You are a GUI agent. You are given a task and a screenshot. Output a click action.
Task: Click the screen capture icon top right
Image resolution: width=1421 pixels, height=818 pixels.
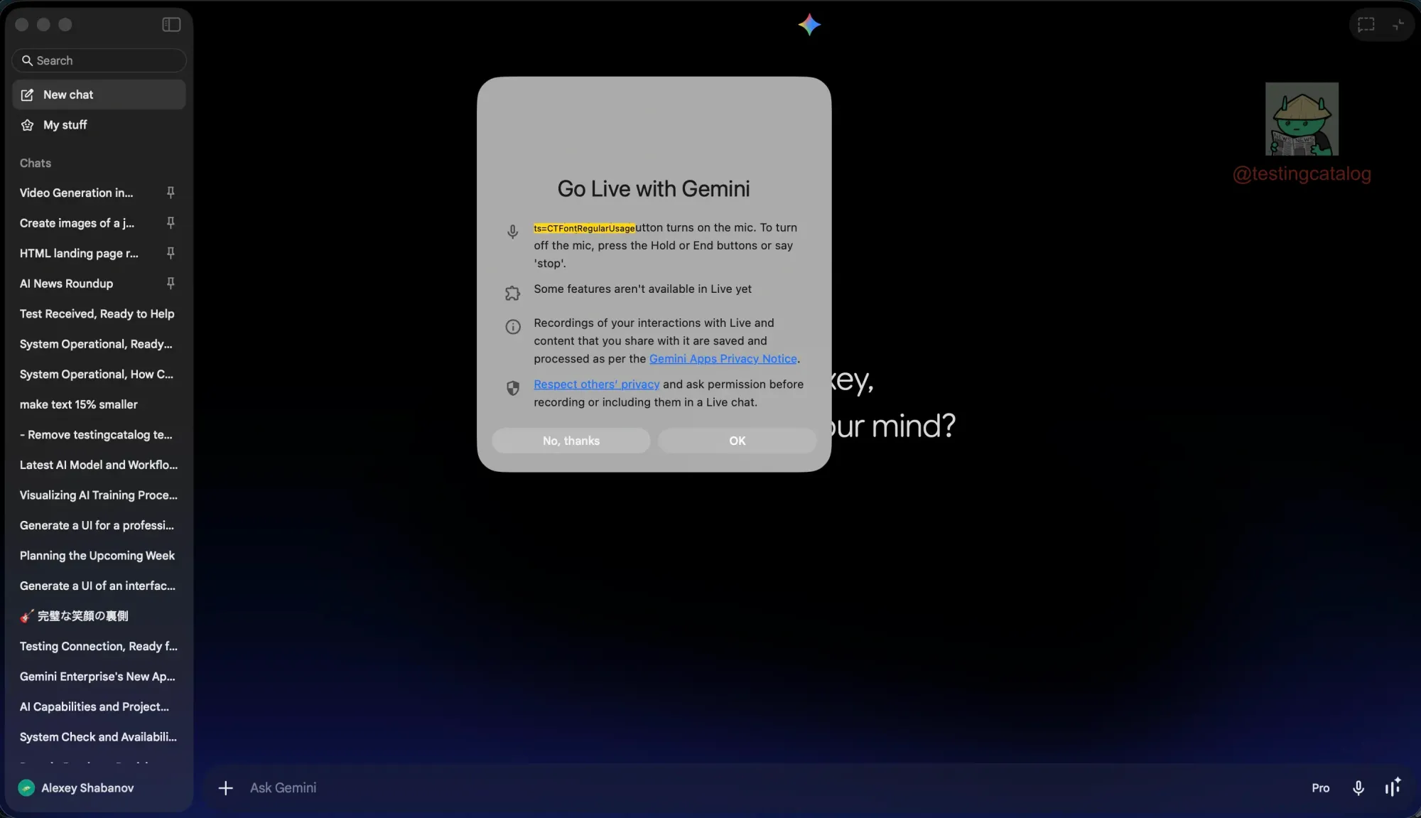[x=1366, y=25]
